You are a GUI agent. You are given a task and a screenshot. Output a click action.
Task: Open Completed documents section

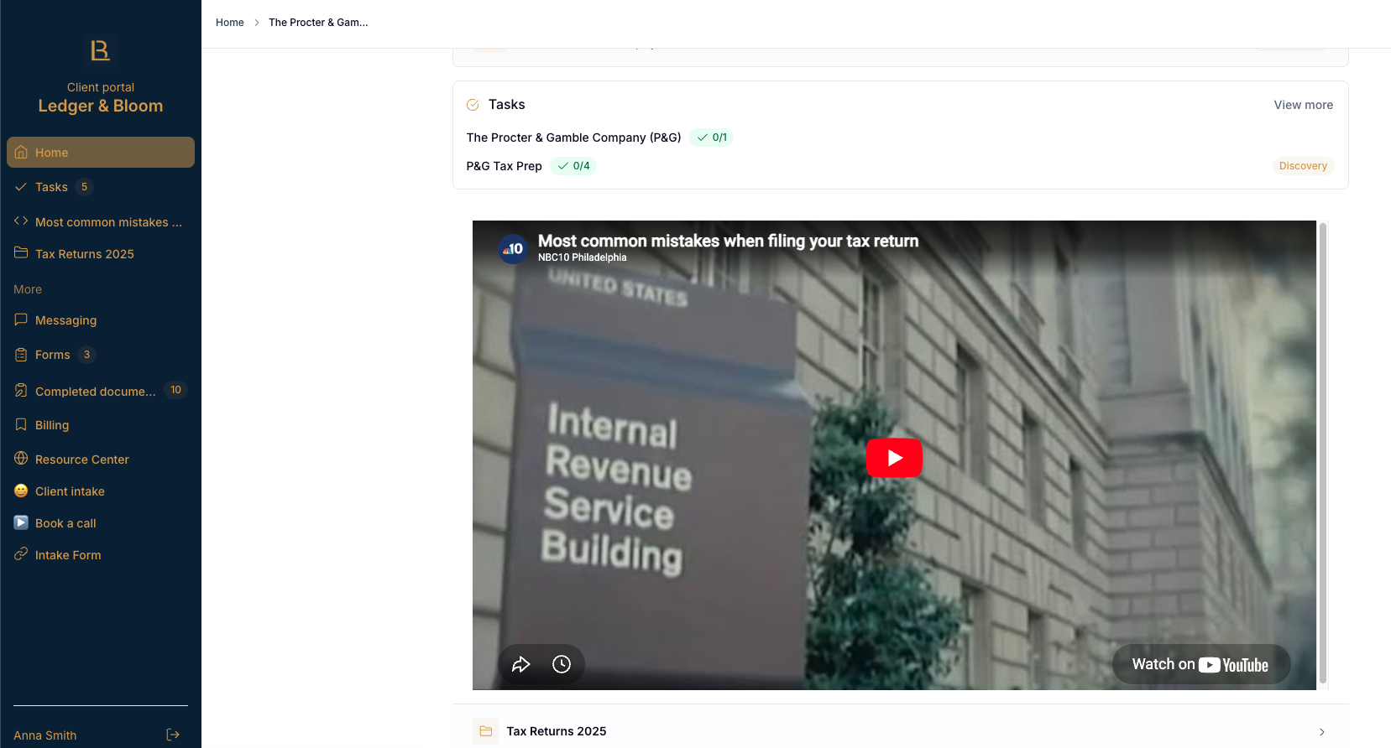pyautogui.click(x=101, y=391)
